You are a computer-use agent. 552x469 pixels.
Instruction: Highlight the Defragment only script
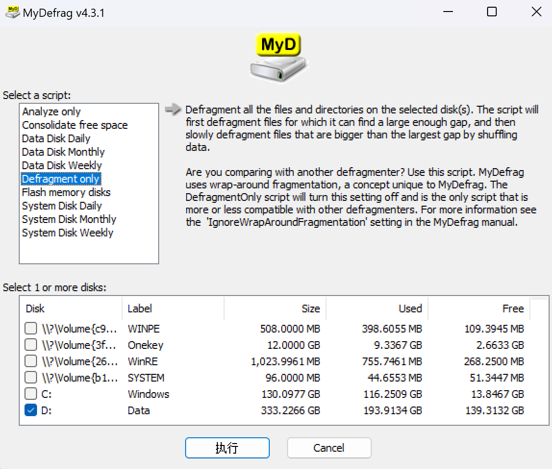click(61, 179)
